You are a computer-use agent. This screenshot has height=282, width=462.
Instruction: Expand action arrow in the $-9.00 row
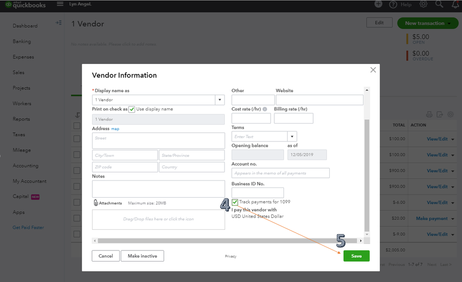[453, 235]
